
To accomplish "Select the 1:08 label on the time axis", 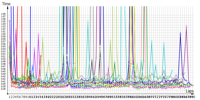I will 3,14.
